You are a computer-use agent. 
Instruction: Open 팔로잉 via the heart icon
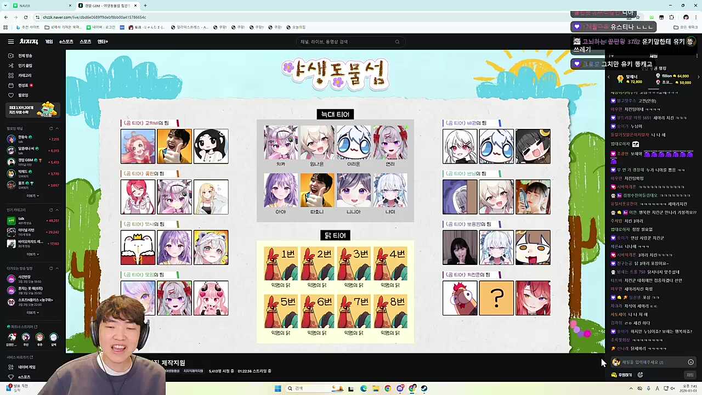tap(10, 95)
